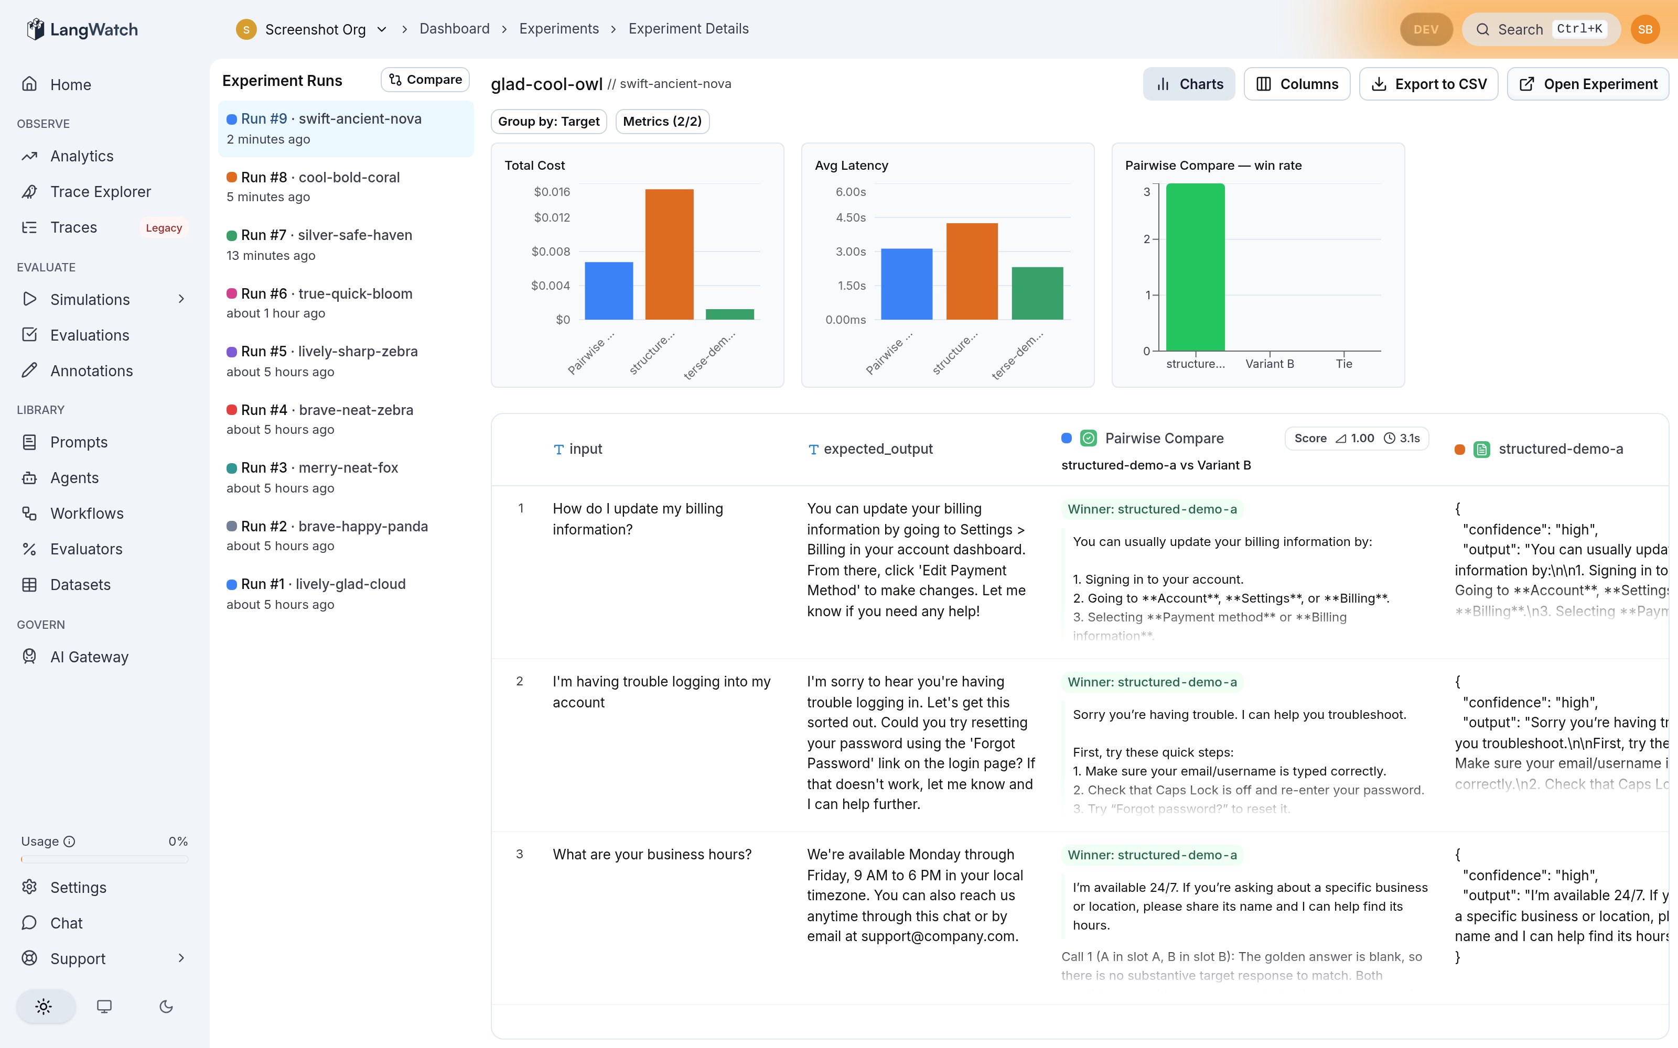The width and height of the screenshot is (1678, 1048).
Task: Switch to light theme with sun icon
Action: (44, 1007)
